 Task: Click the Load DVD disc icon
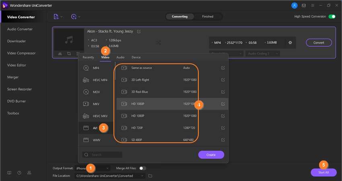[74, 17]
